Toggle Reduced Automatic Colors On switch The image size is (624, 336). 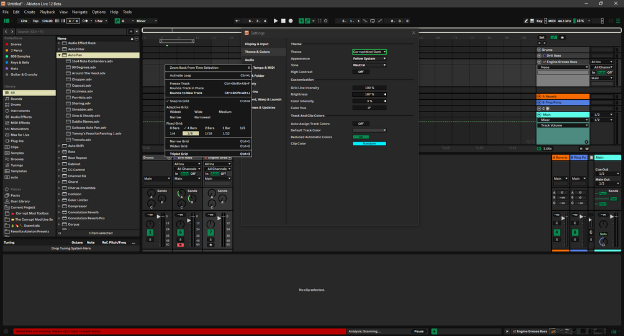(361, 137)
